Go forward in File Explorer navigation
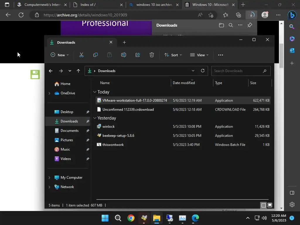Viewport: 300px width, 225px height. (x=61, y=71)
